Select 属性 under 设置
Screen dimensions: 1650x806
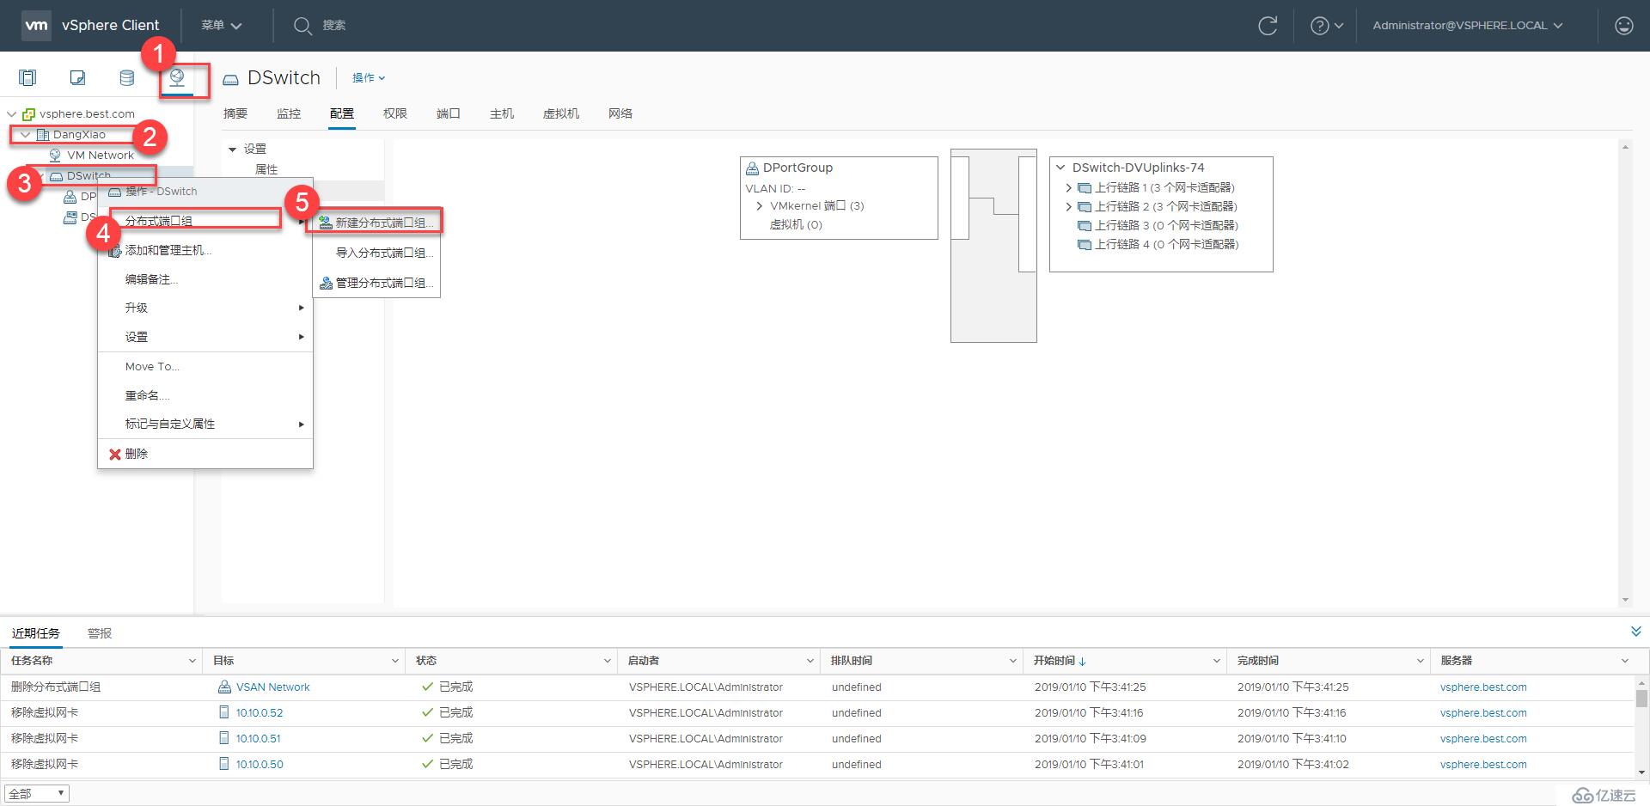[266, 169]
